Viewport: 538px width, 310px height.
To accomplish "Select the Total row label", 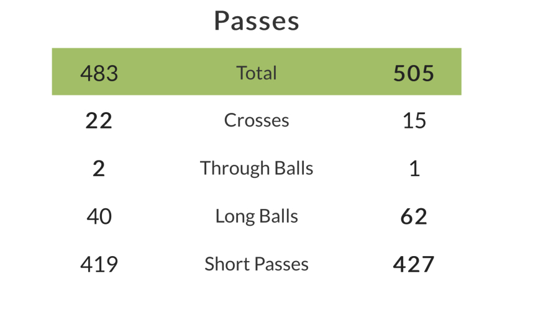I will pyautogui.click(x=257, y=73).
